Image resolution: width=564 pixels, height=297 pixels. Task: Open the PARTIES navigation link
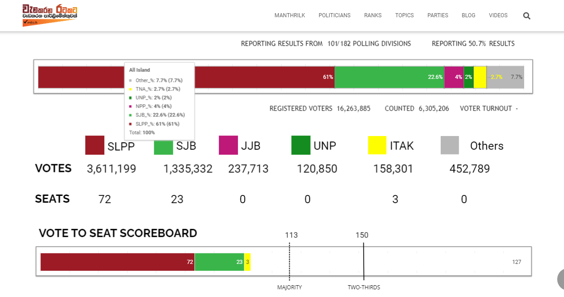coord(438,15)
